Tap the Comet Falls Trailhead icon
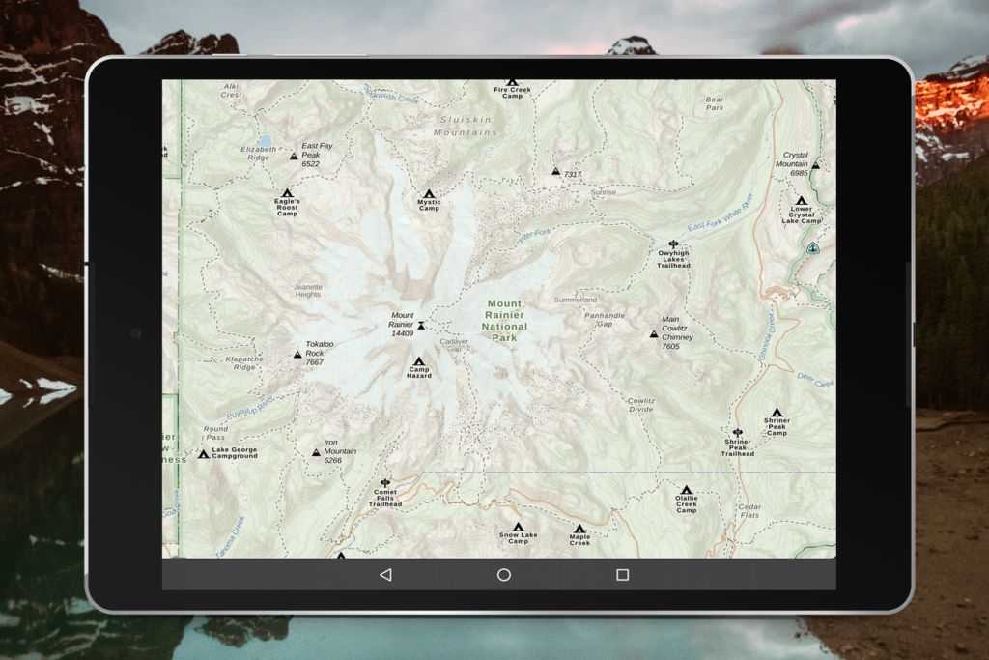 [385, 481]
